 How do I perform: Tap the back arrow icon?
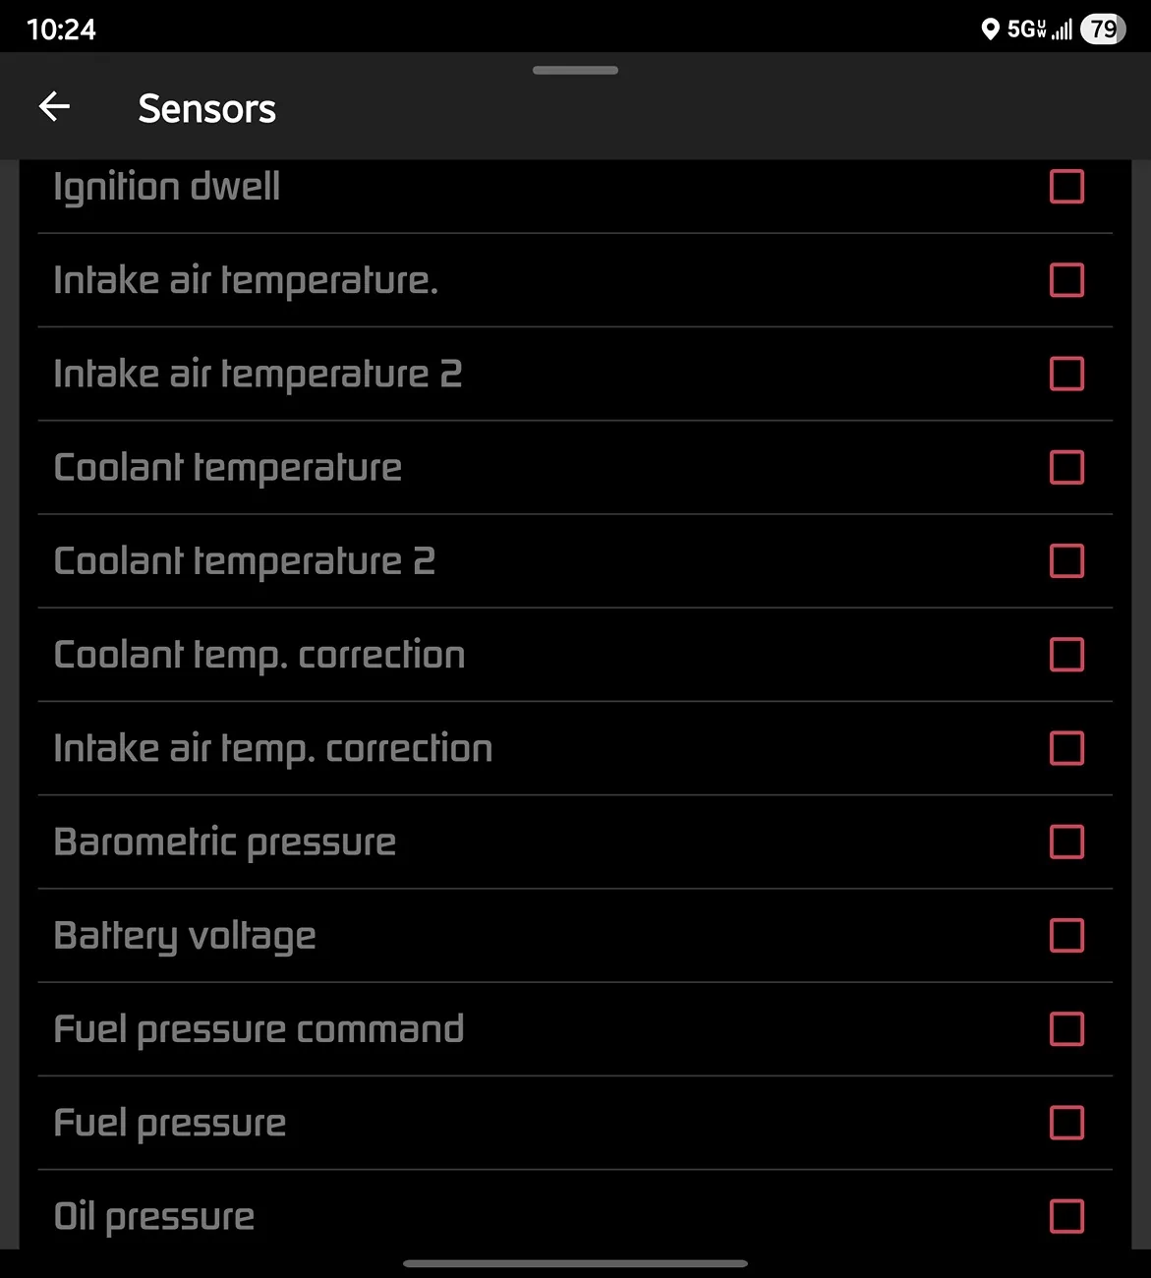point(54,107)
